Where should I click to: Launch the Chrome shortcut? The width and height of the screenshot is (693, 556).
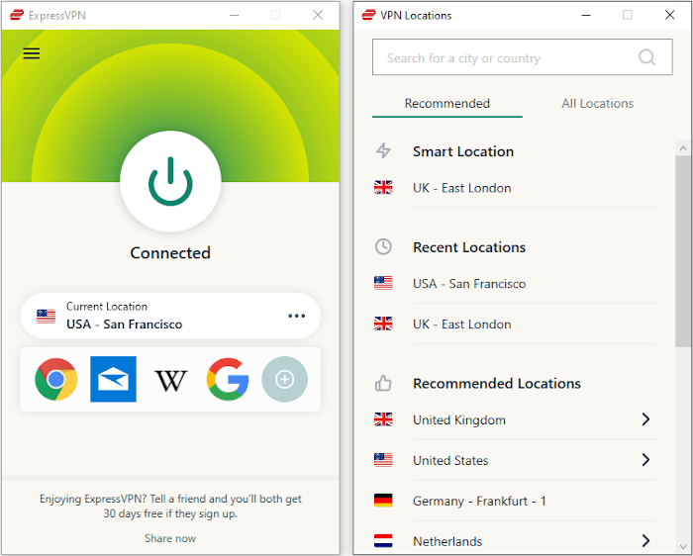[56, 379]
